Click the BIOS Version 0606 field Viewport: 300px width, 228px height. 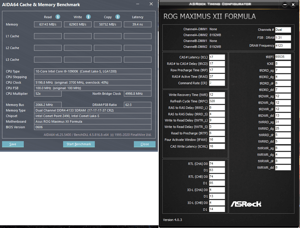pyautogui.click(x=92, y=127)
